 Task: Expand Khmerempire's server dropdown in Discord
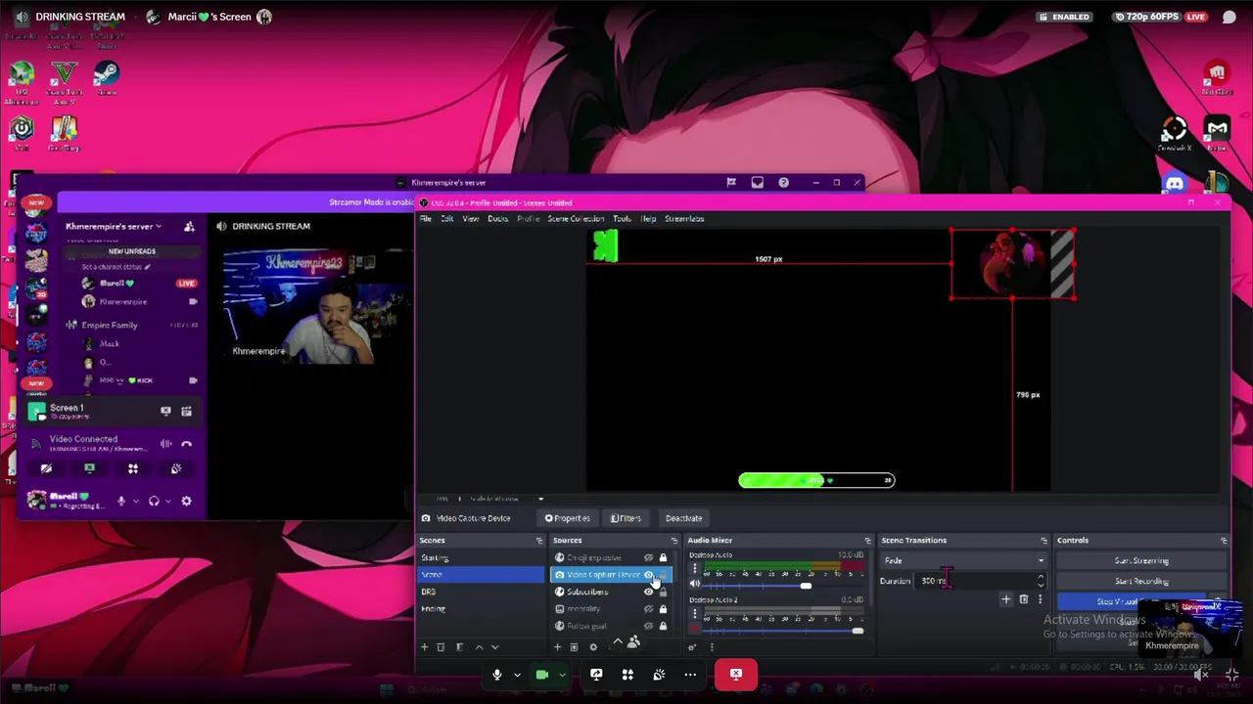[113, 227]
